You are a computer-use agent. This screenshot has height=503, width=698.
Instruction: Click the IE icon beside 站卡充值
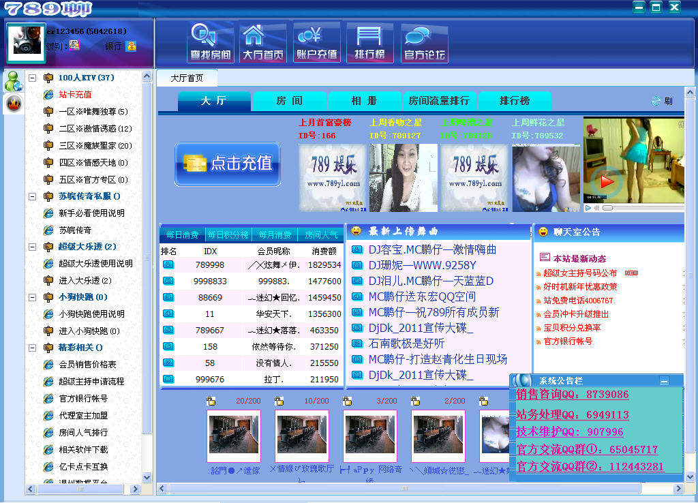(48, 95)
